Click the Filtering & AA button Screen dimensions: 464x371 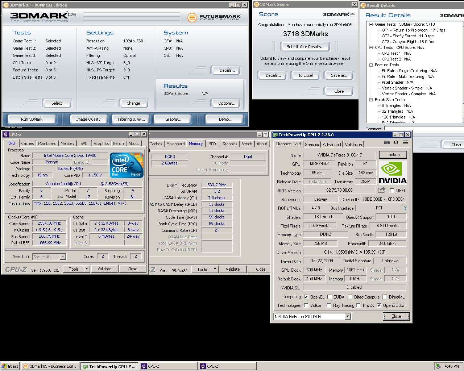coord(131,119)
